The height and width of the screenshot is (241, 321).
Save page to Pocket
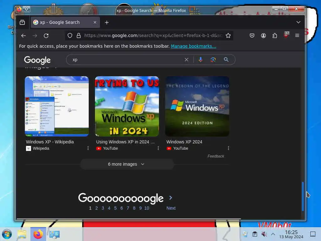(x=252, y=36)
